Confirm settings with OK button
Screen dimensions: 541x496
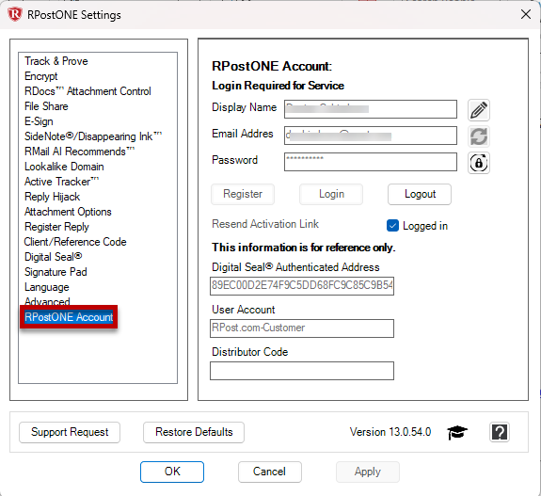[172, 472]
